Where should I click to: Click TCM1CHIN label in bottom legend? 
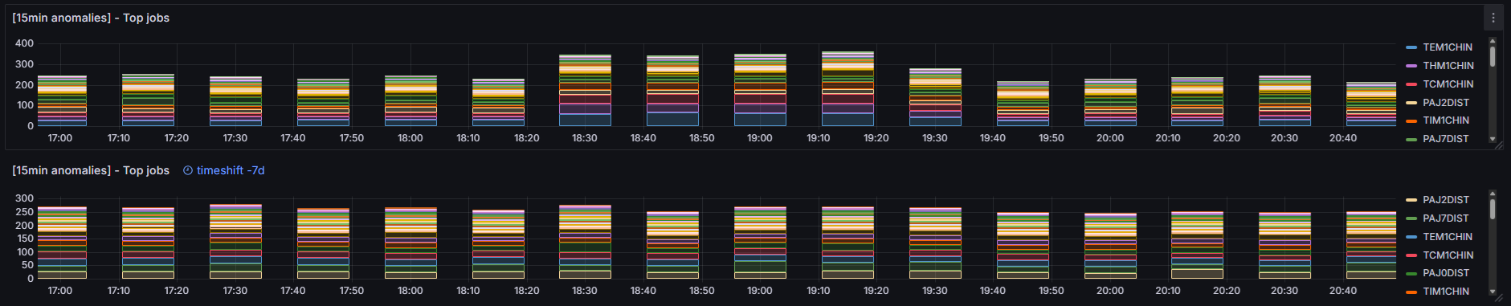coord(1448,255)
